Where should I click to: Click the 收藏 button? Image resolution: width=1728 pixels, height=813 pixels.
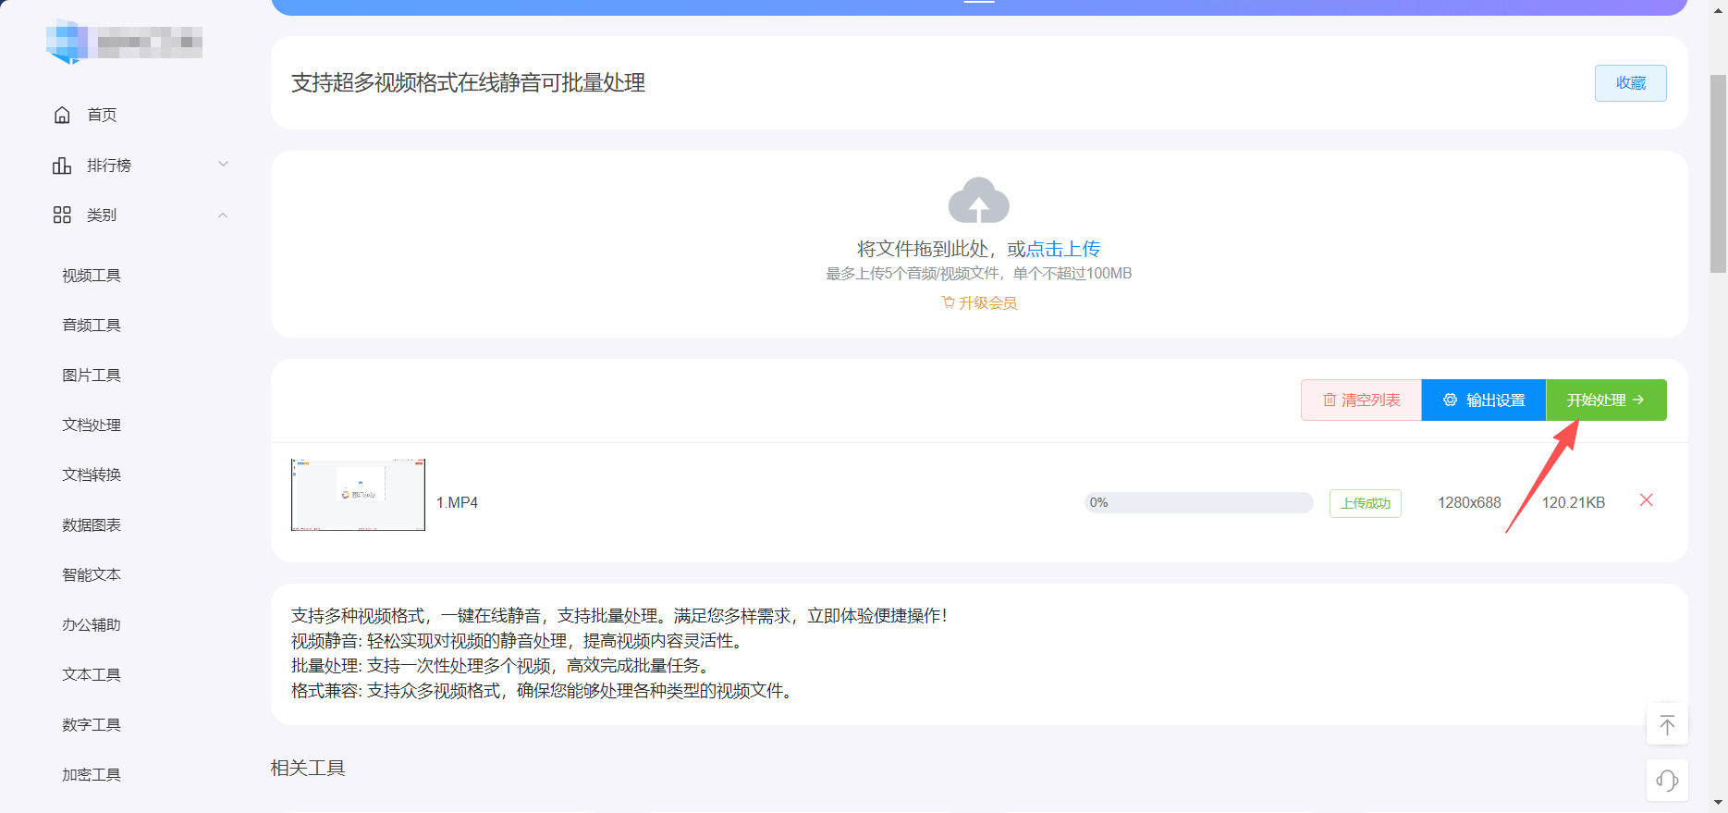coord(1631,83)
